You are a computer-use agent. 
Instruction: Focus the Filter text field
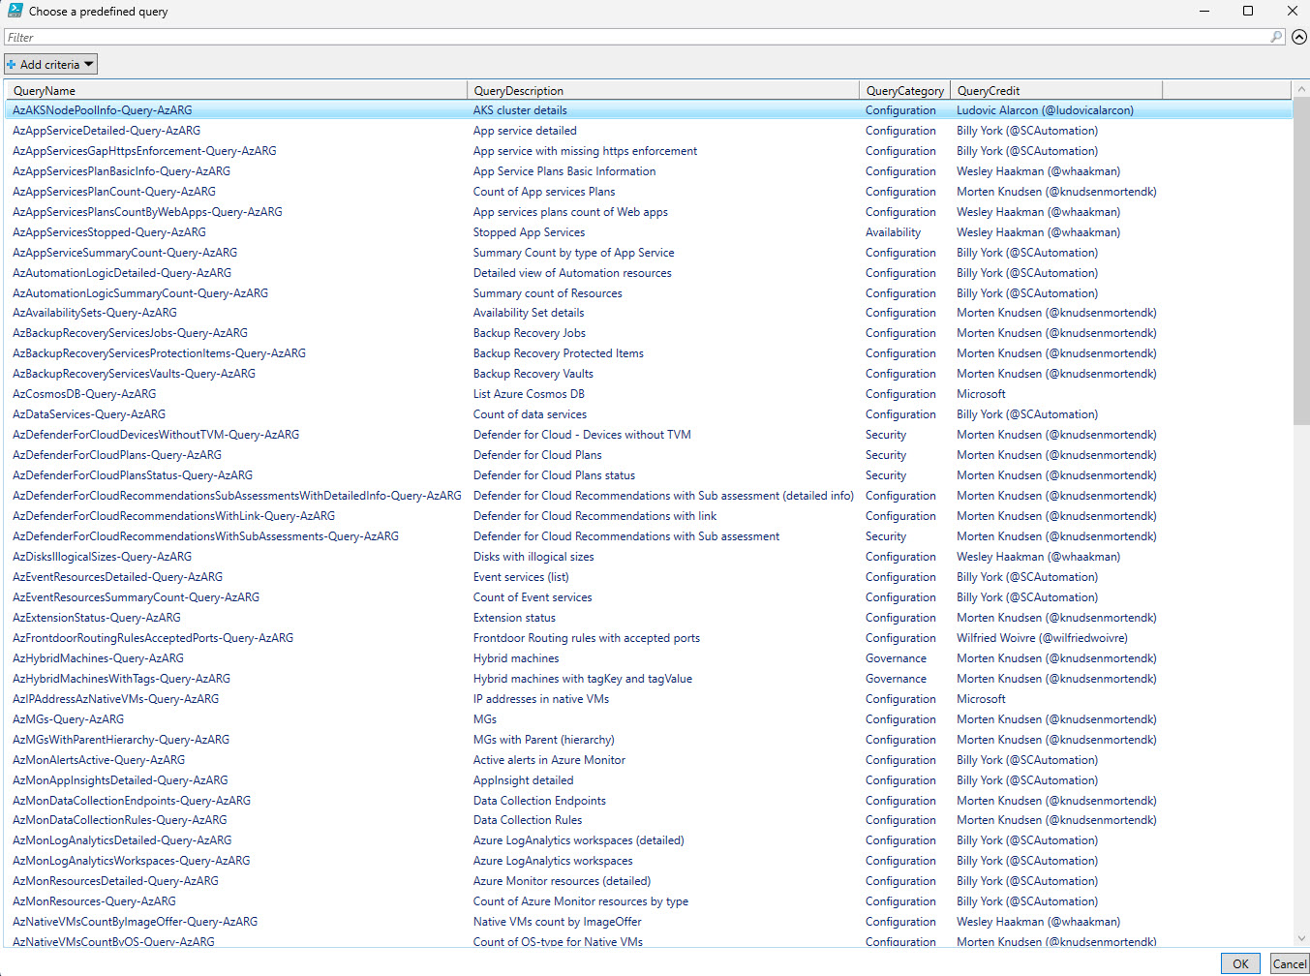point(637,37)
